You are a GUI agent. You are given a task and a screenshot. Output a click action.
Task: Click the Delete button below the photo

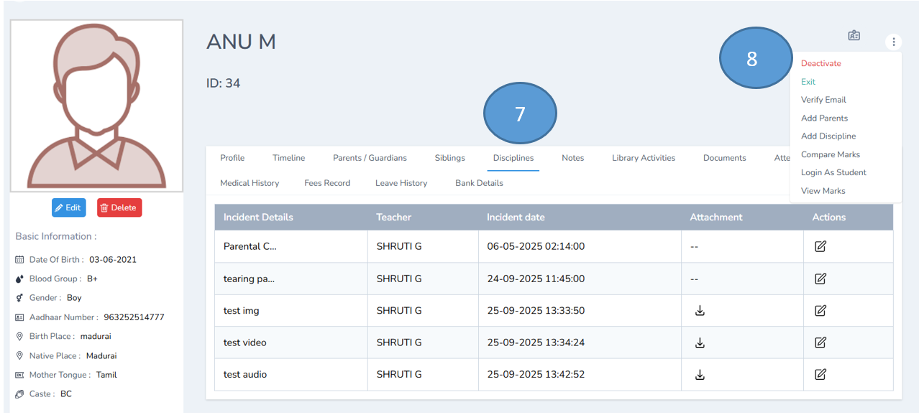[x=119, y=207]
